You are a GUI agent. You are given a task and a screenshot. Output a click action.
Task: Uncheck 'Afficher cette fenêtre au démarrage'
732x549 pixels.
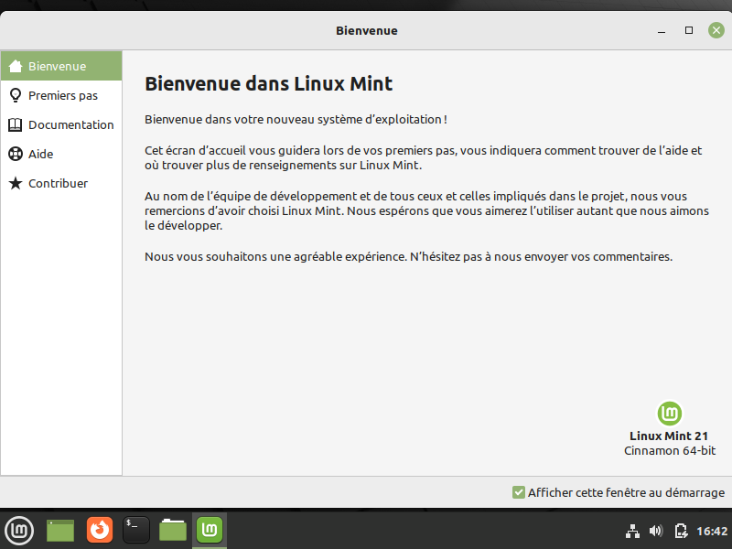[517, 492]
